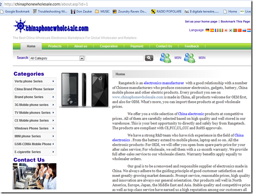Open the All Category search dropdown
This screenshot has height=194, width=253.
pyautogui.click(x=57, y=58)
